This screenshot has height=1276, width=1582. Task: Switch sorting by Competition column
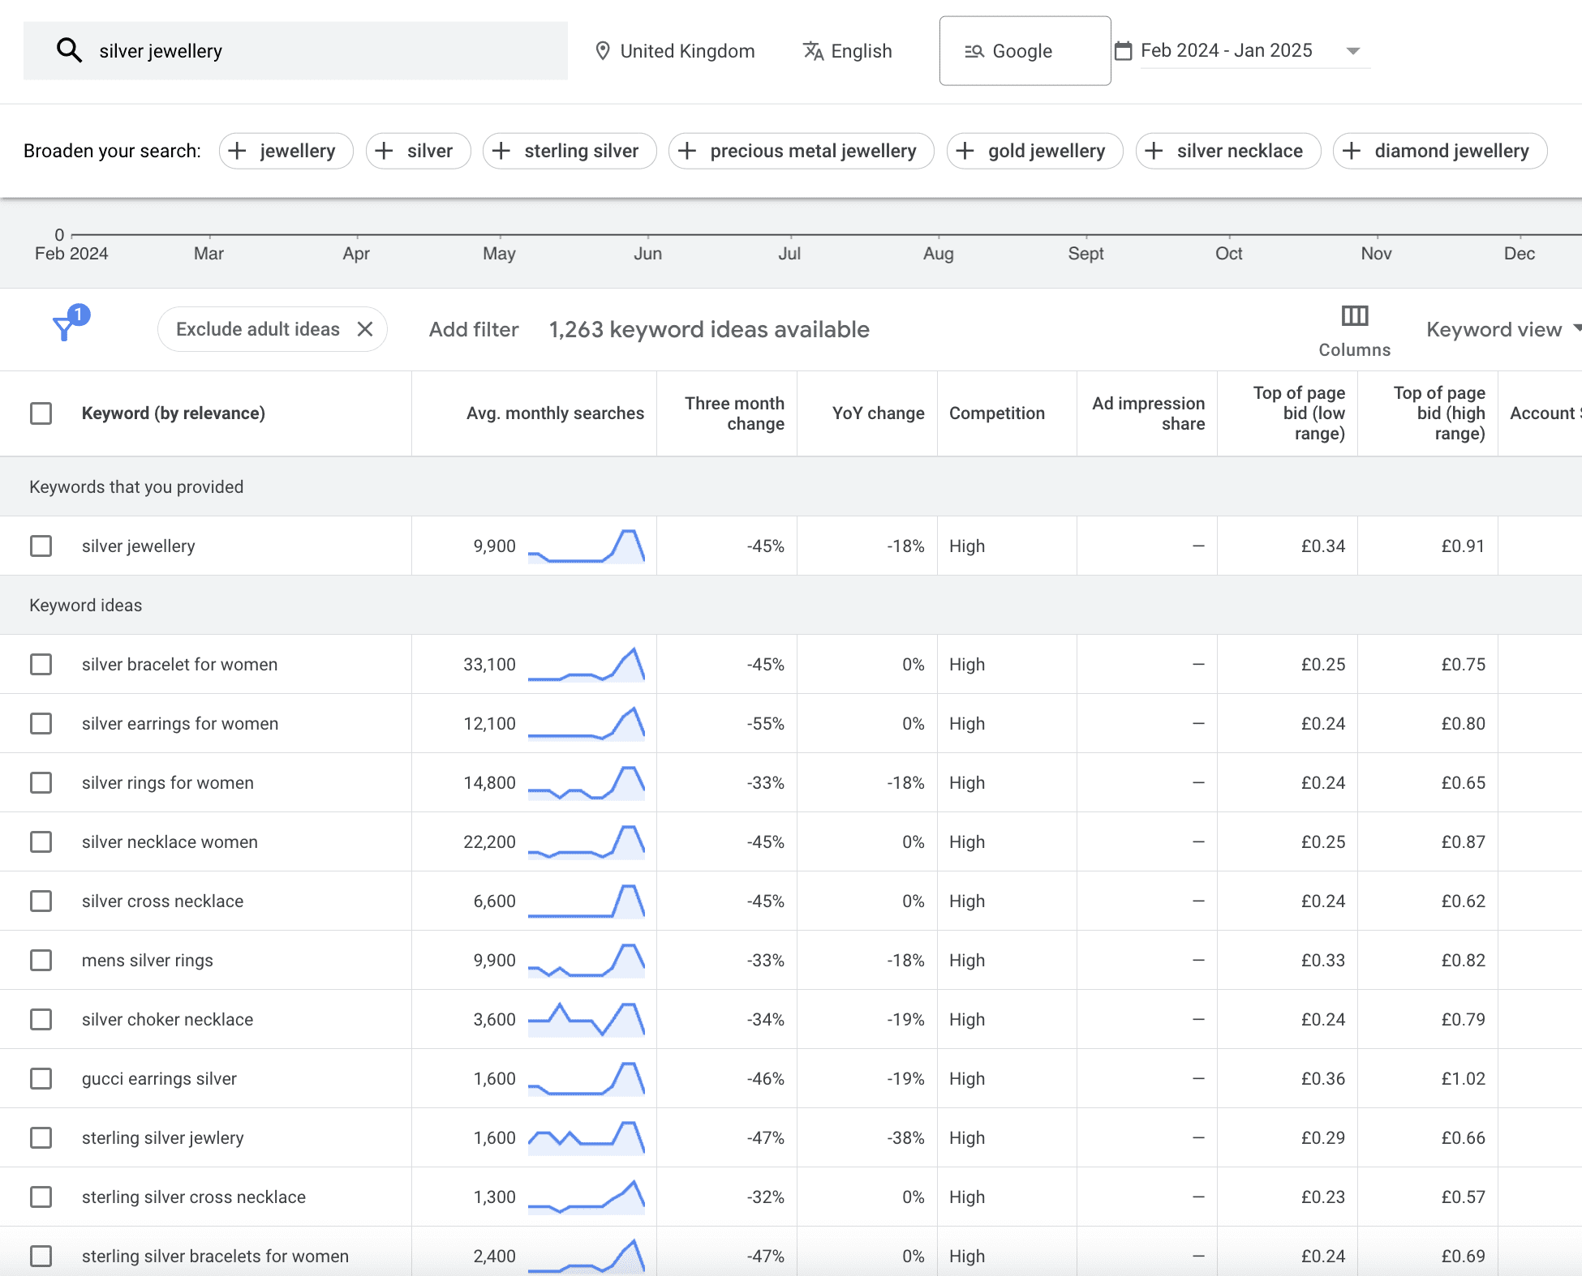pos(997,413)
